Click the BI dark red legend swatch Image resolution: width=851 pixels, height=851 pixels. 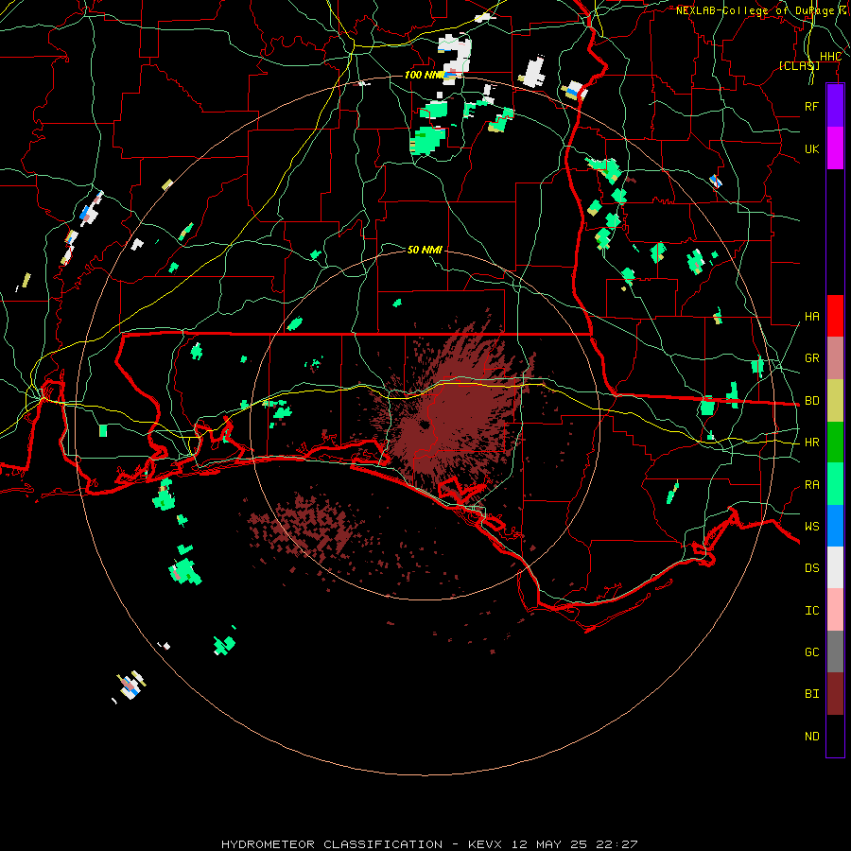(835, 694)
